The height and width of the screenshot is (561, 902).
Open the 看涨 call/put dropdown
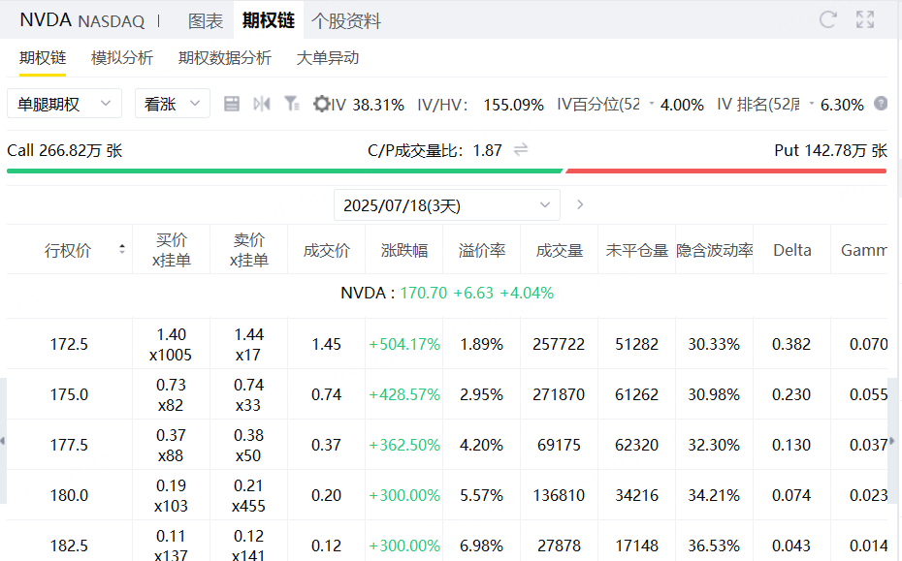click(x=173, y=104)
